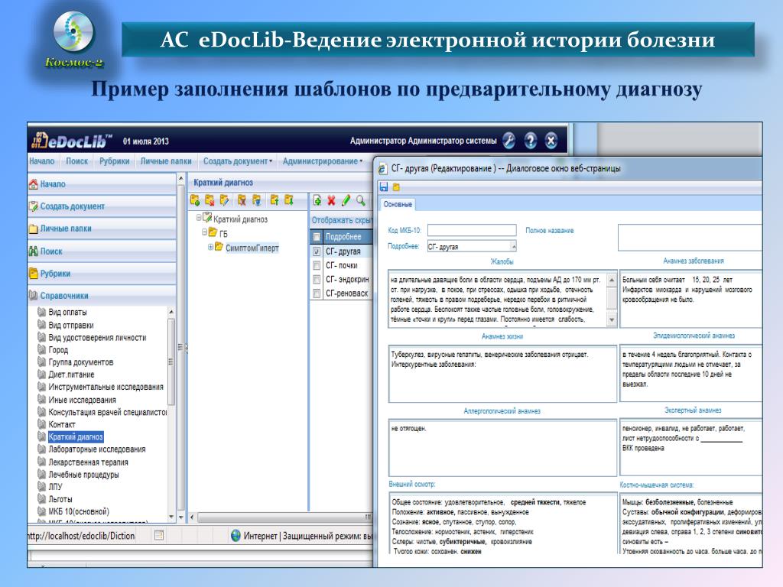Open the Администрирование dropdown menu
The image size is (783, 587).
click(x=323, y=161)
